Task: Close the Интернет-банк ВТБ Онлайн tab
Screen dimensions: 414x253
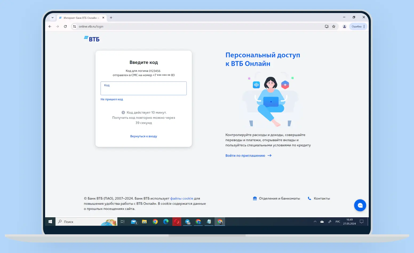Action: coord(103,18)
